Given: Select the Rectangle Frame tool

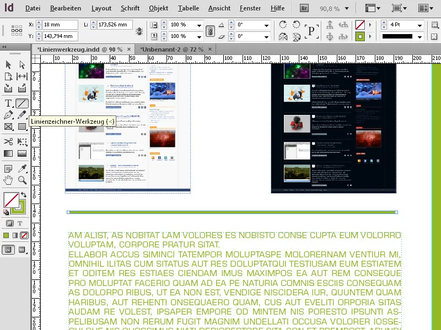Looking at the screenshot, I should click(8, 127).
